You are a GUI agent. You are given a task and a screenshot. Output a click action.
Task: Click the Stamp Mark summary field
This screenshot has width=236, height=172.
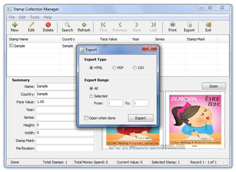[x=65, y=140]
